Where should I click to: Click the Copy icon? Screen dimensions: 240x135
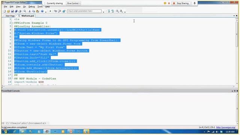point(33,11)
